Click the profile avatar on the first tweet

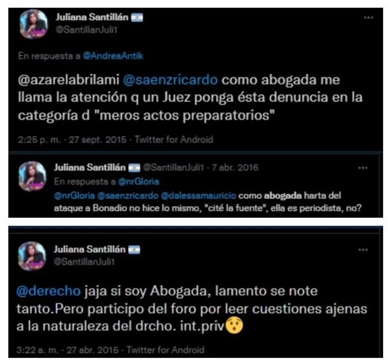coord(33,24)
